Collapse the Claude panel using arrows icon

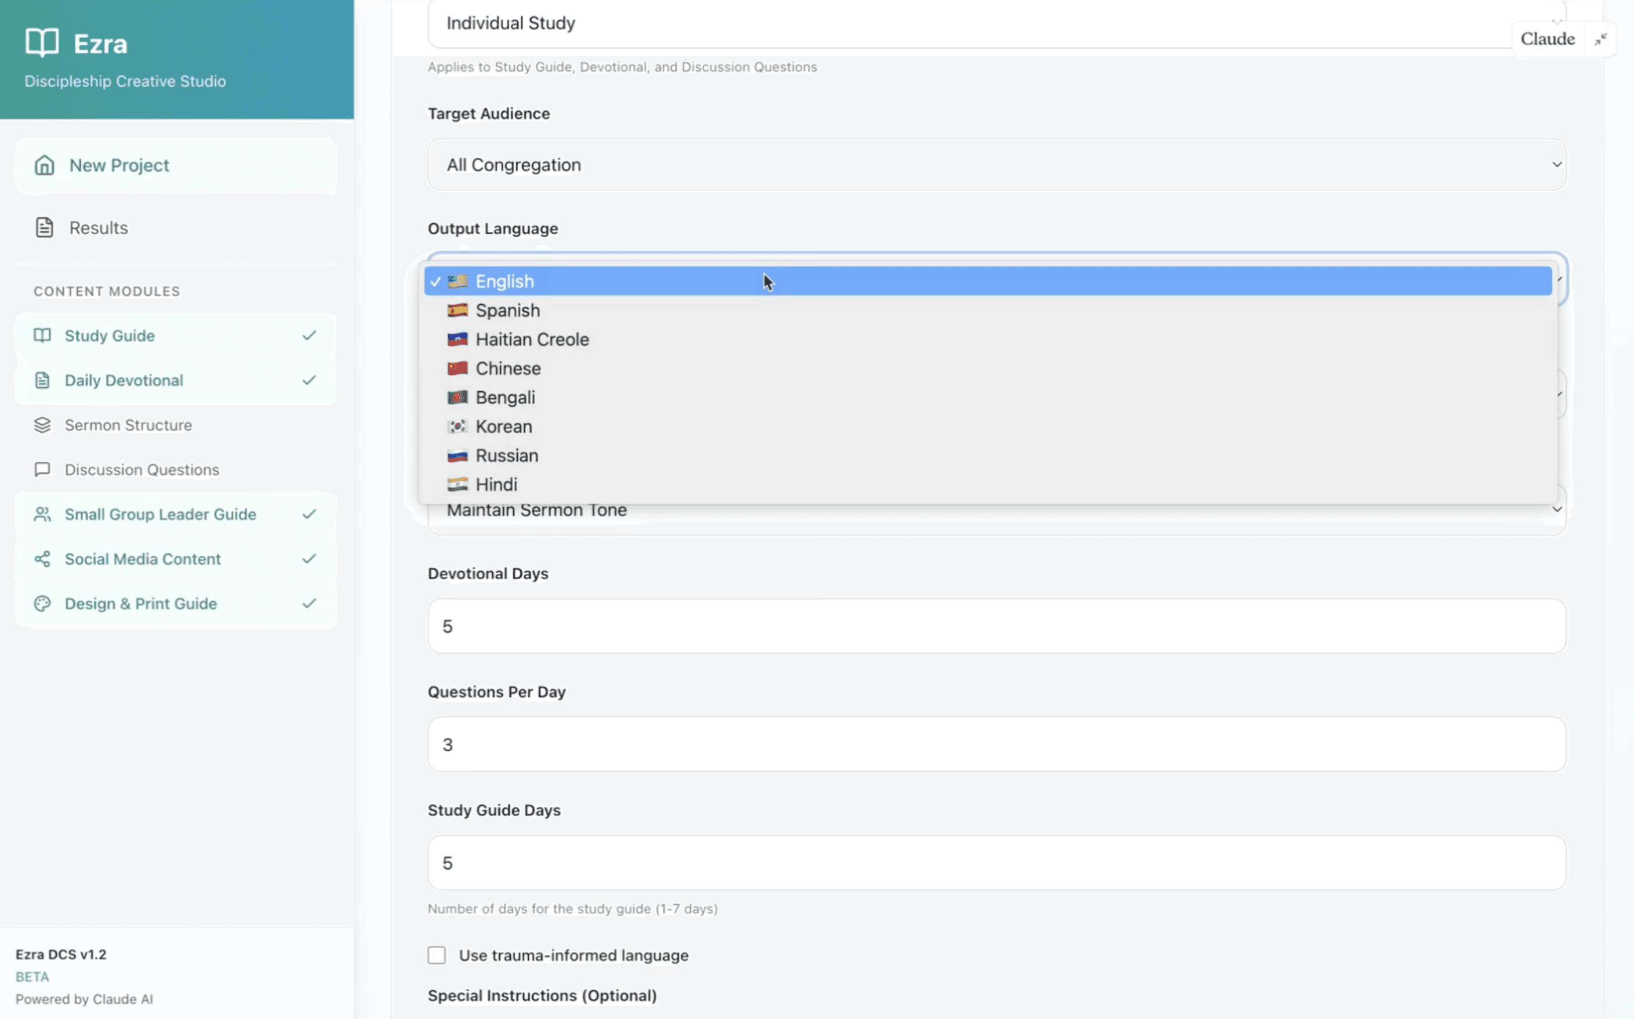(1600, 39)
